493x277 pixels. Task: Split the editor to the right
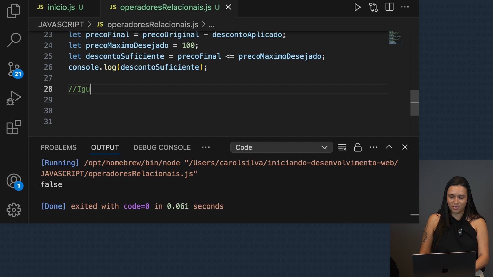click(389, 7)
